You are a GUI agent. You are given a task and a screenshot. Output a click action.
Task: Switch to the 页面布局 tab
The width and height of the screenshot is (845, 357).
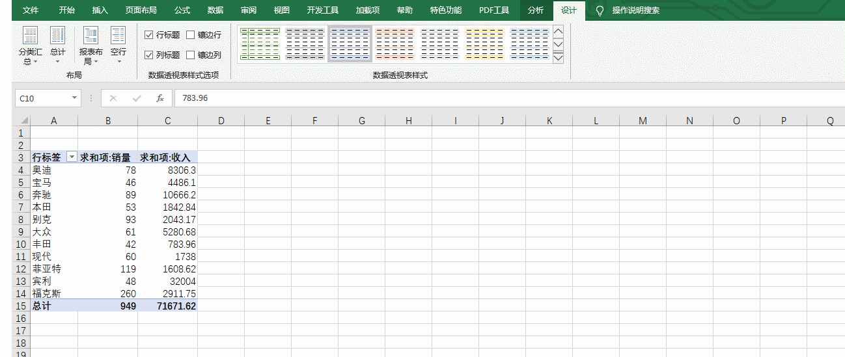tap(141, 10)
